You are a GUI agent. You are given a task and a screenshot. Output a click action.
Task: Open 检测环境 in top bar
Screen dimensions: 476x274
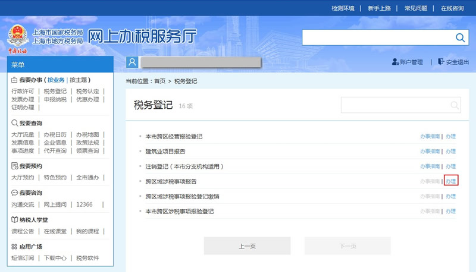click(343, 8)
